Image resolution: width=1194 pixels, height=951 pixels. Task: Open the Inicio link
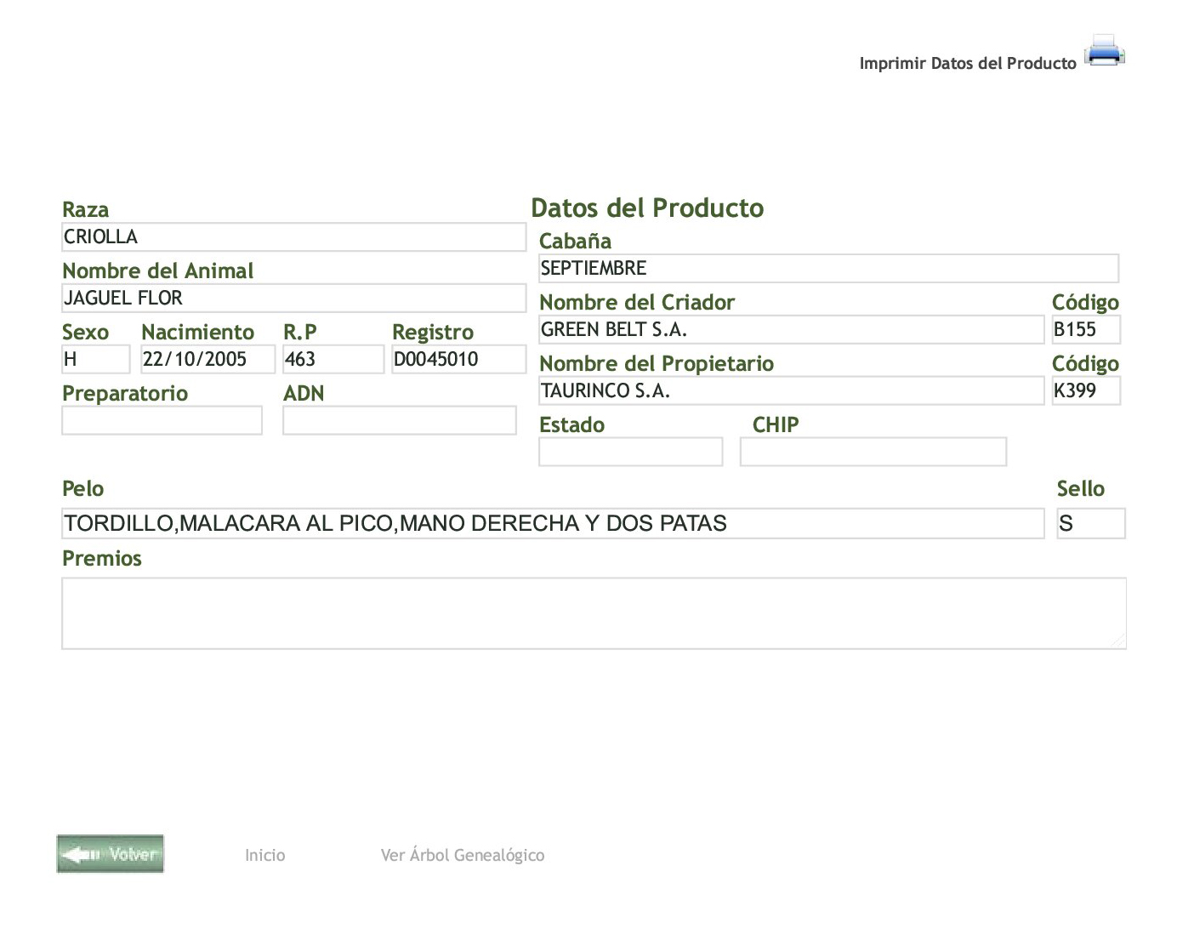click(264, 855)
